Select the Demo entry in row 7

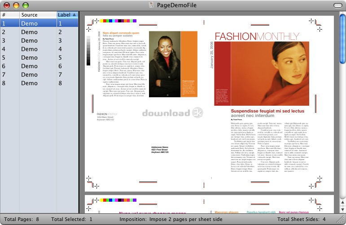coord(29,75)
